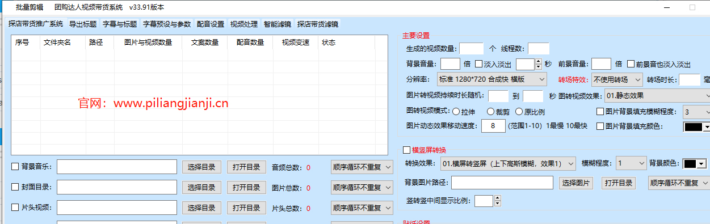Click 打开目录 for 背景音乐

(x=246, y=167)
